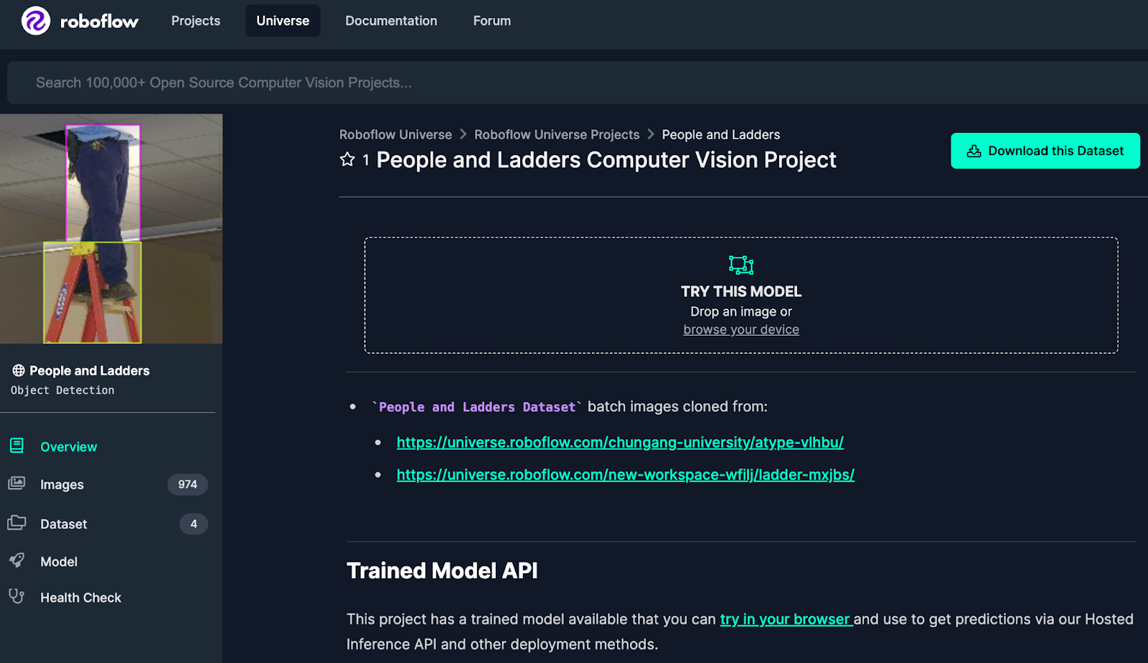Click the People and Ladders Computer Vision Project heading

click(x=606, y=159)
